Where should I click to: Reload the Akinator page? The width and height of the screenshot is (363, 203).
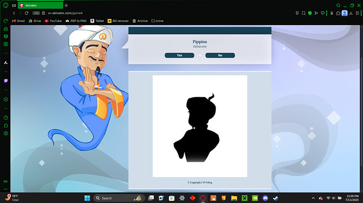(27, 13)
